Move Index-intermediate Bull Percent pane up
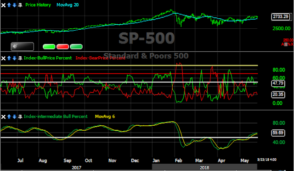Image resolution: width=294 pixels, height=171 pixels. coord(9,117)
